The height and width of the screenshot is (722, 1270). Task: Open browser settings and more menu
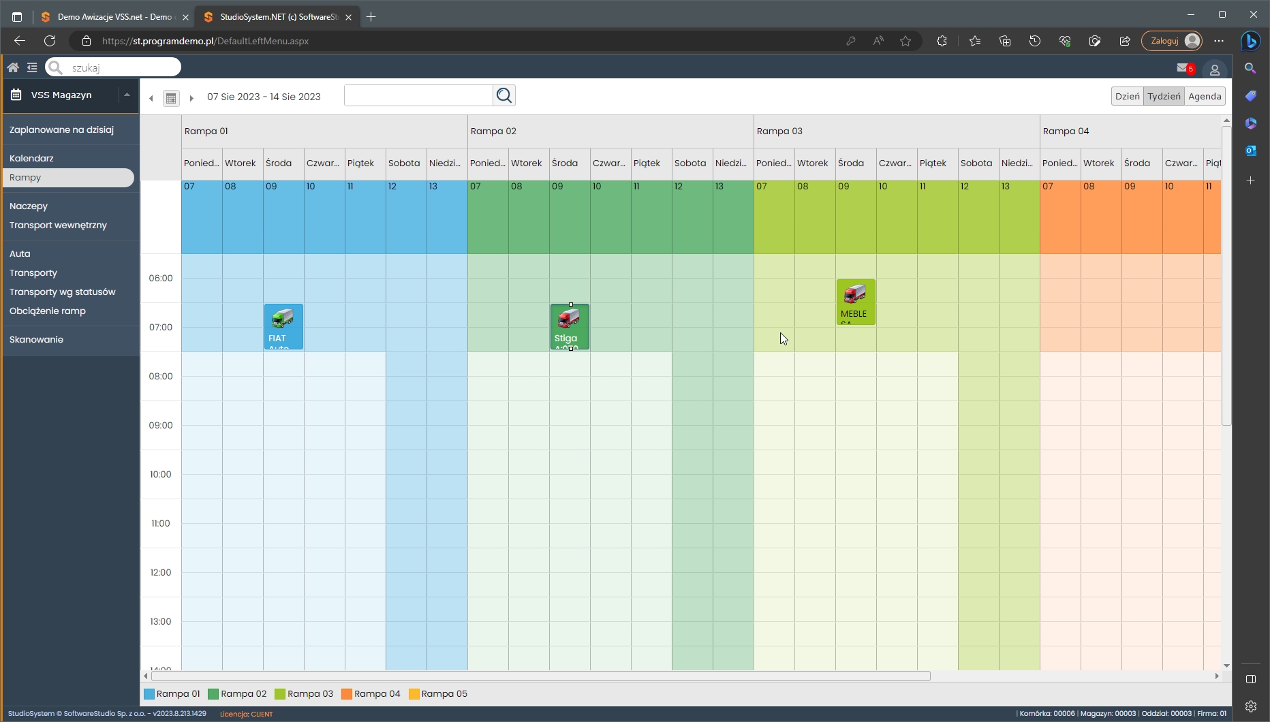point(1219,41)
